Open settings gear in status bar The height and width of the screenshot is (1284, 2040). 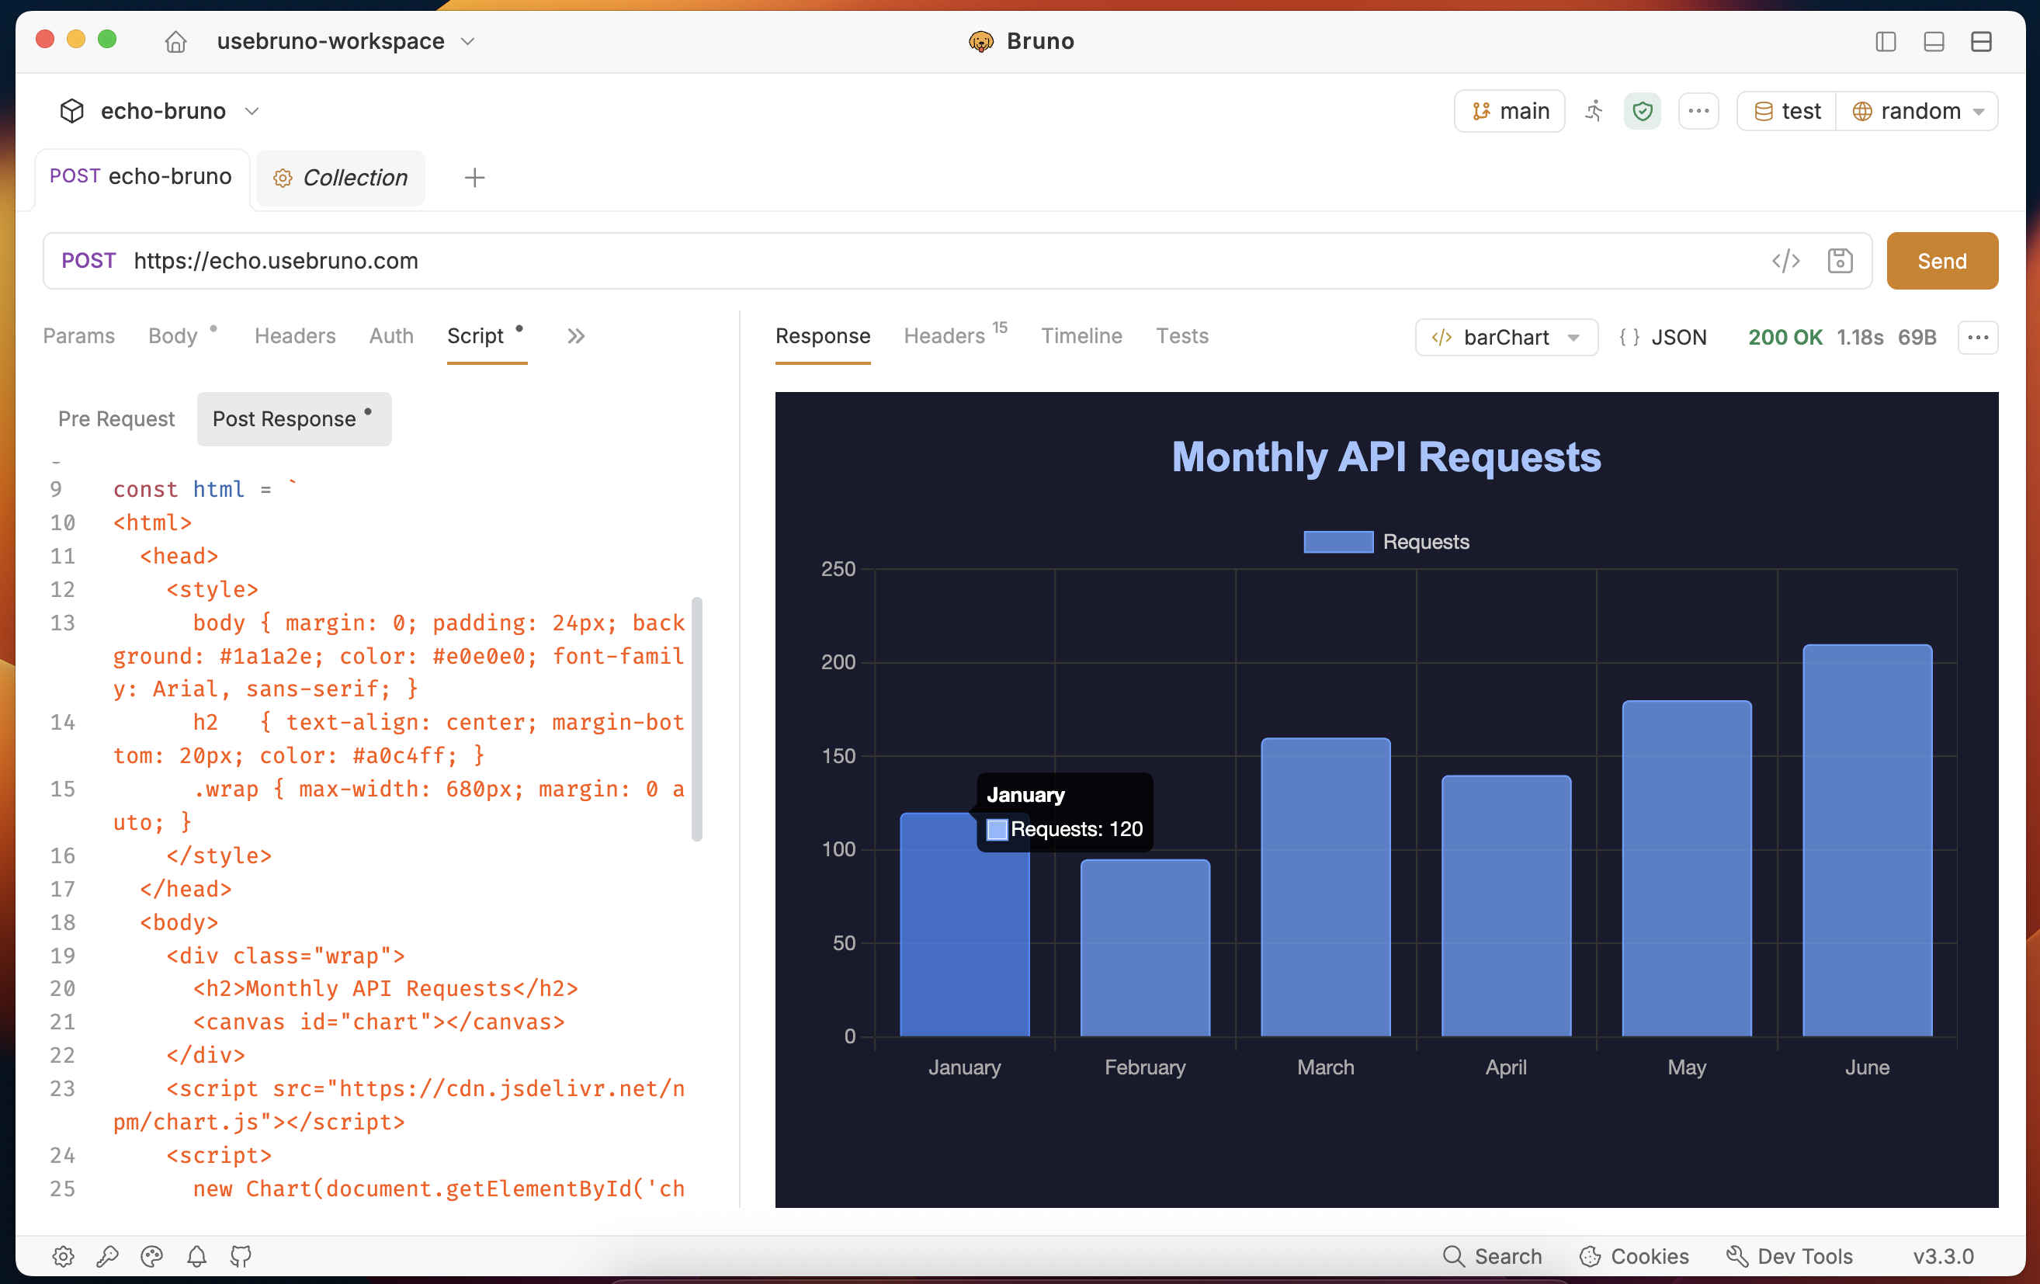(x=64, y=1256)
